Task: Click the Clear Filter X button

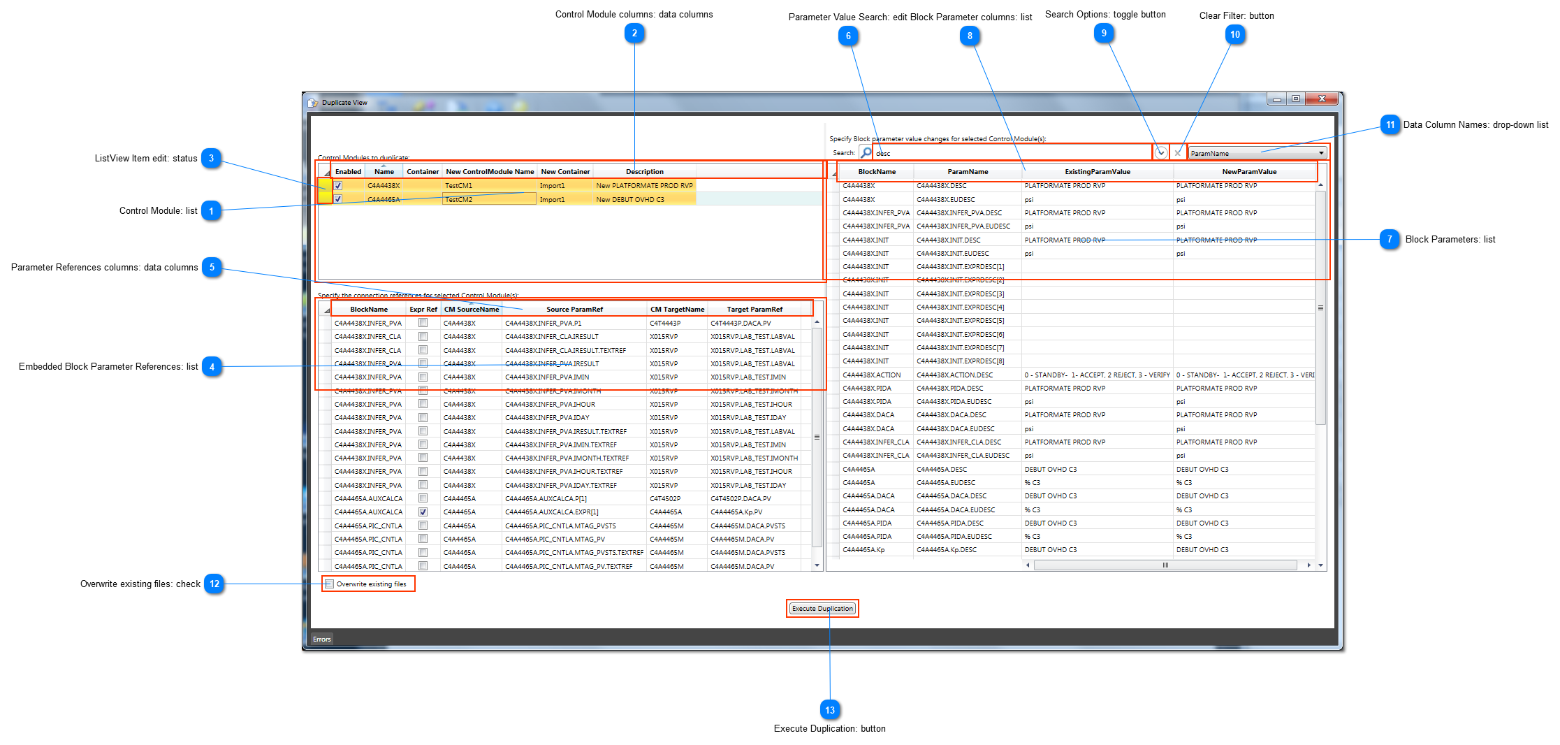Action: (x=1178, y=152)
